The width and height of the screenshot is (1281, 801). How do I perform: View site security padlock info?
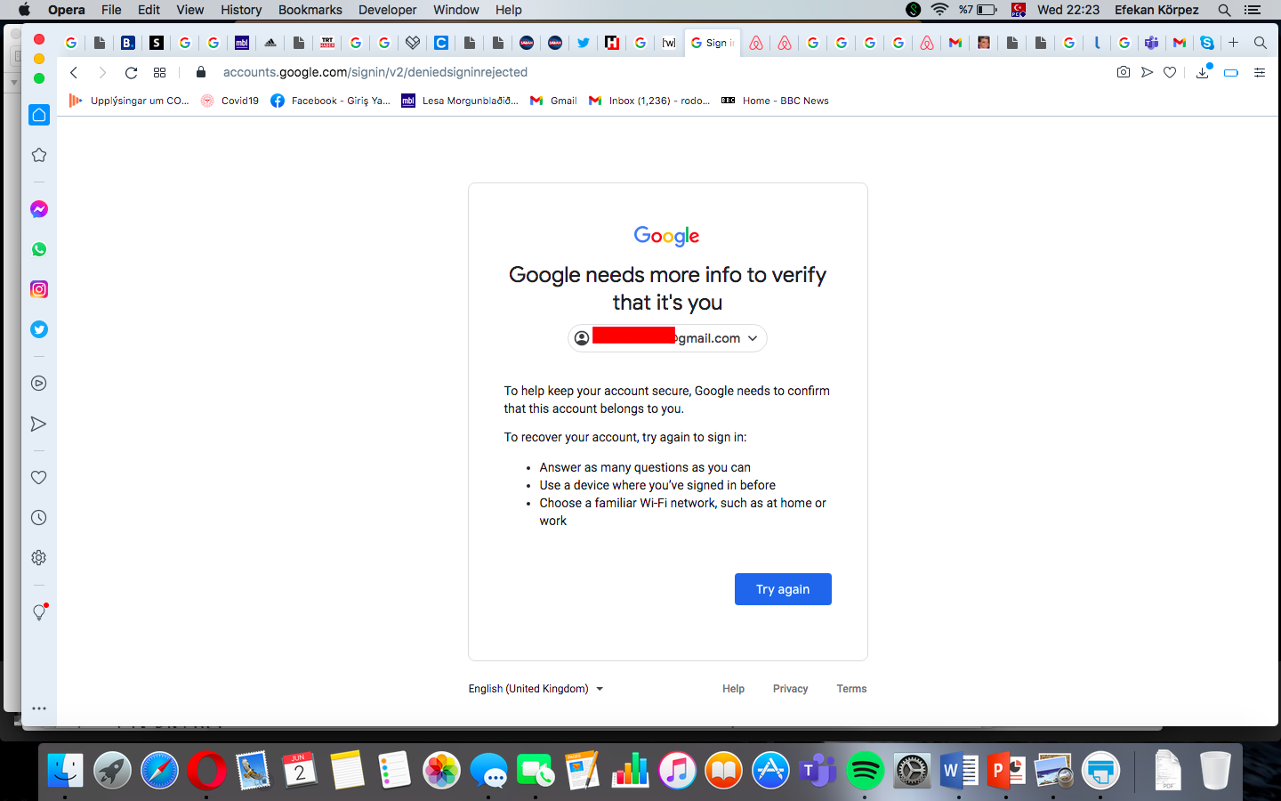click(201, 72)
